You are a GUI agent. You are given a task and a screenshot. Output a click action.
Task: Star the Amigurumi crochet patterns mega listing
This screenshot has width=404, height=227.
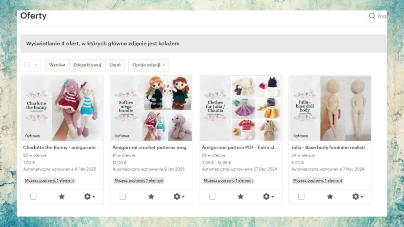coord(151,197)
